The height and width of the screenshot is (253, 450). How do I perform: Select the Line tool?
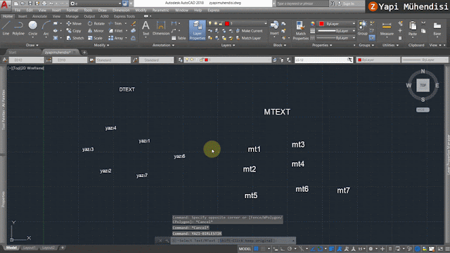[6, 28]
